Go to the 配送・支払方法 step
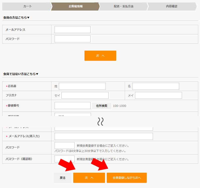 [x=123, y=6]
